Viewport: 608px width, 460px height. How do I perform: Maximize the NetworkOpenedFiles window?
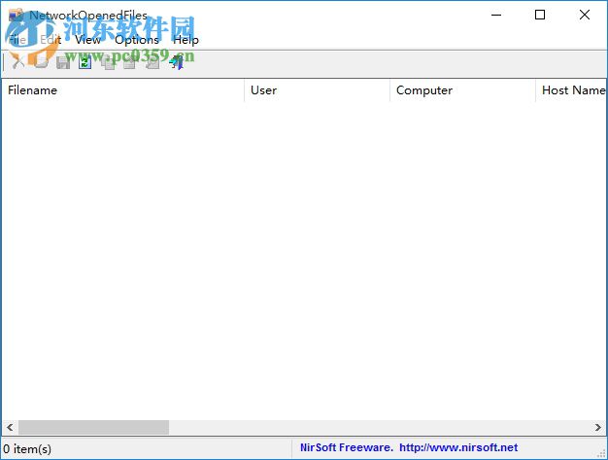point(540,15)
